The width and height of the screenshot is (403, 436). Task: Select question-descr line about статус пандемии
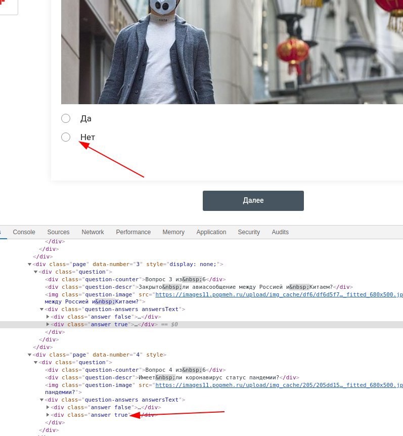(172, 377)
